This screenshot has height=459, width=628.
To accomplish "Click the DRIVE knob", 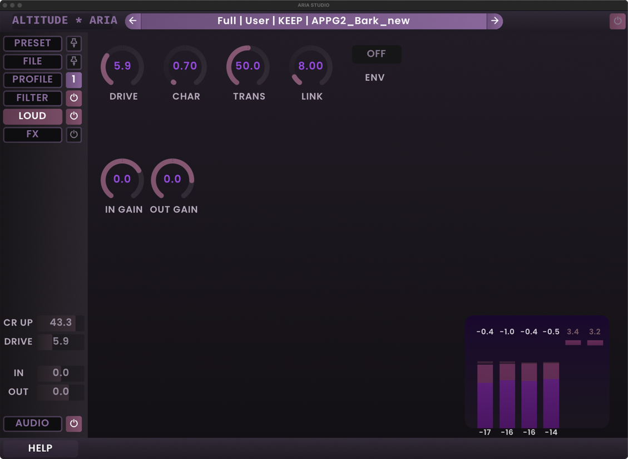I will pos(122,66).
